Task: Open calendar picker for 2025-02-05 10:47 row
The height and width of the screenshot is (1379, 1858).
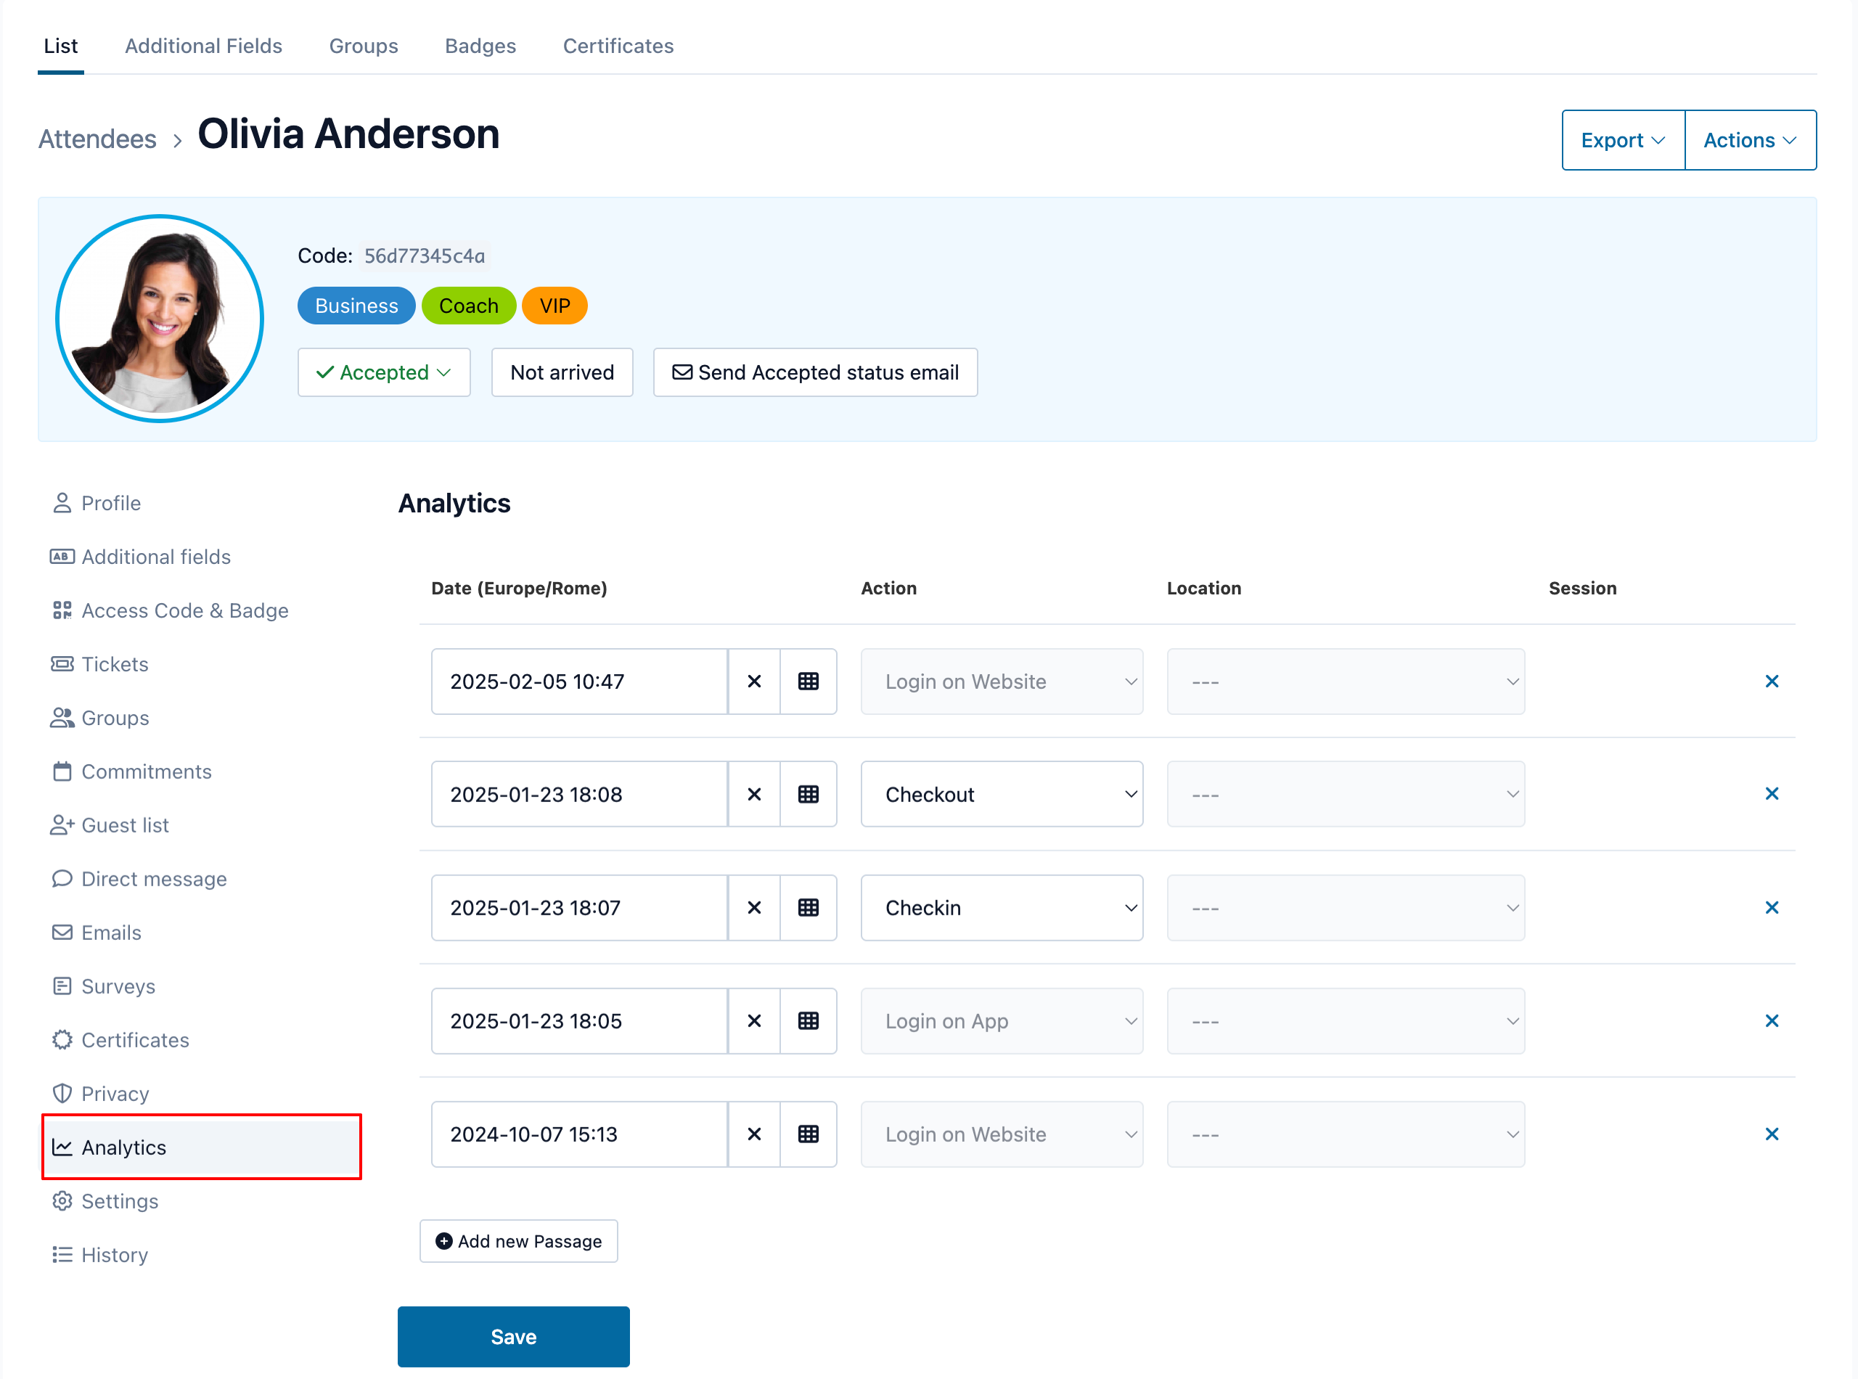Action: click(807, 681)
